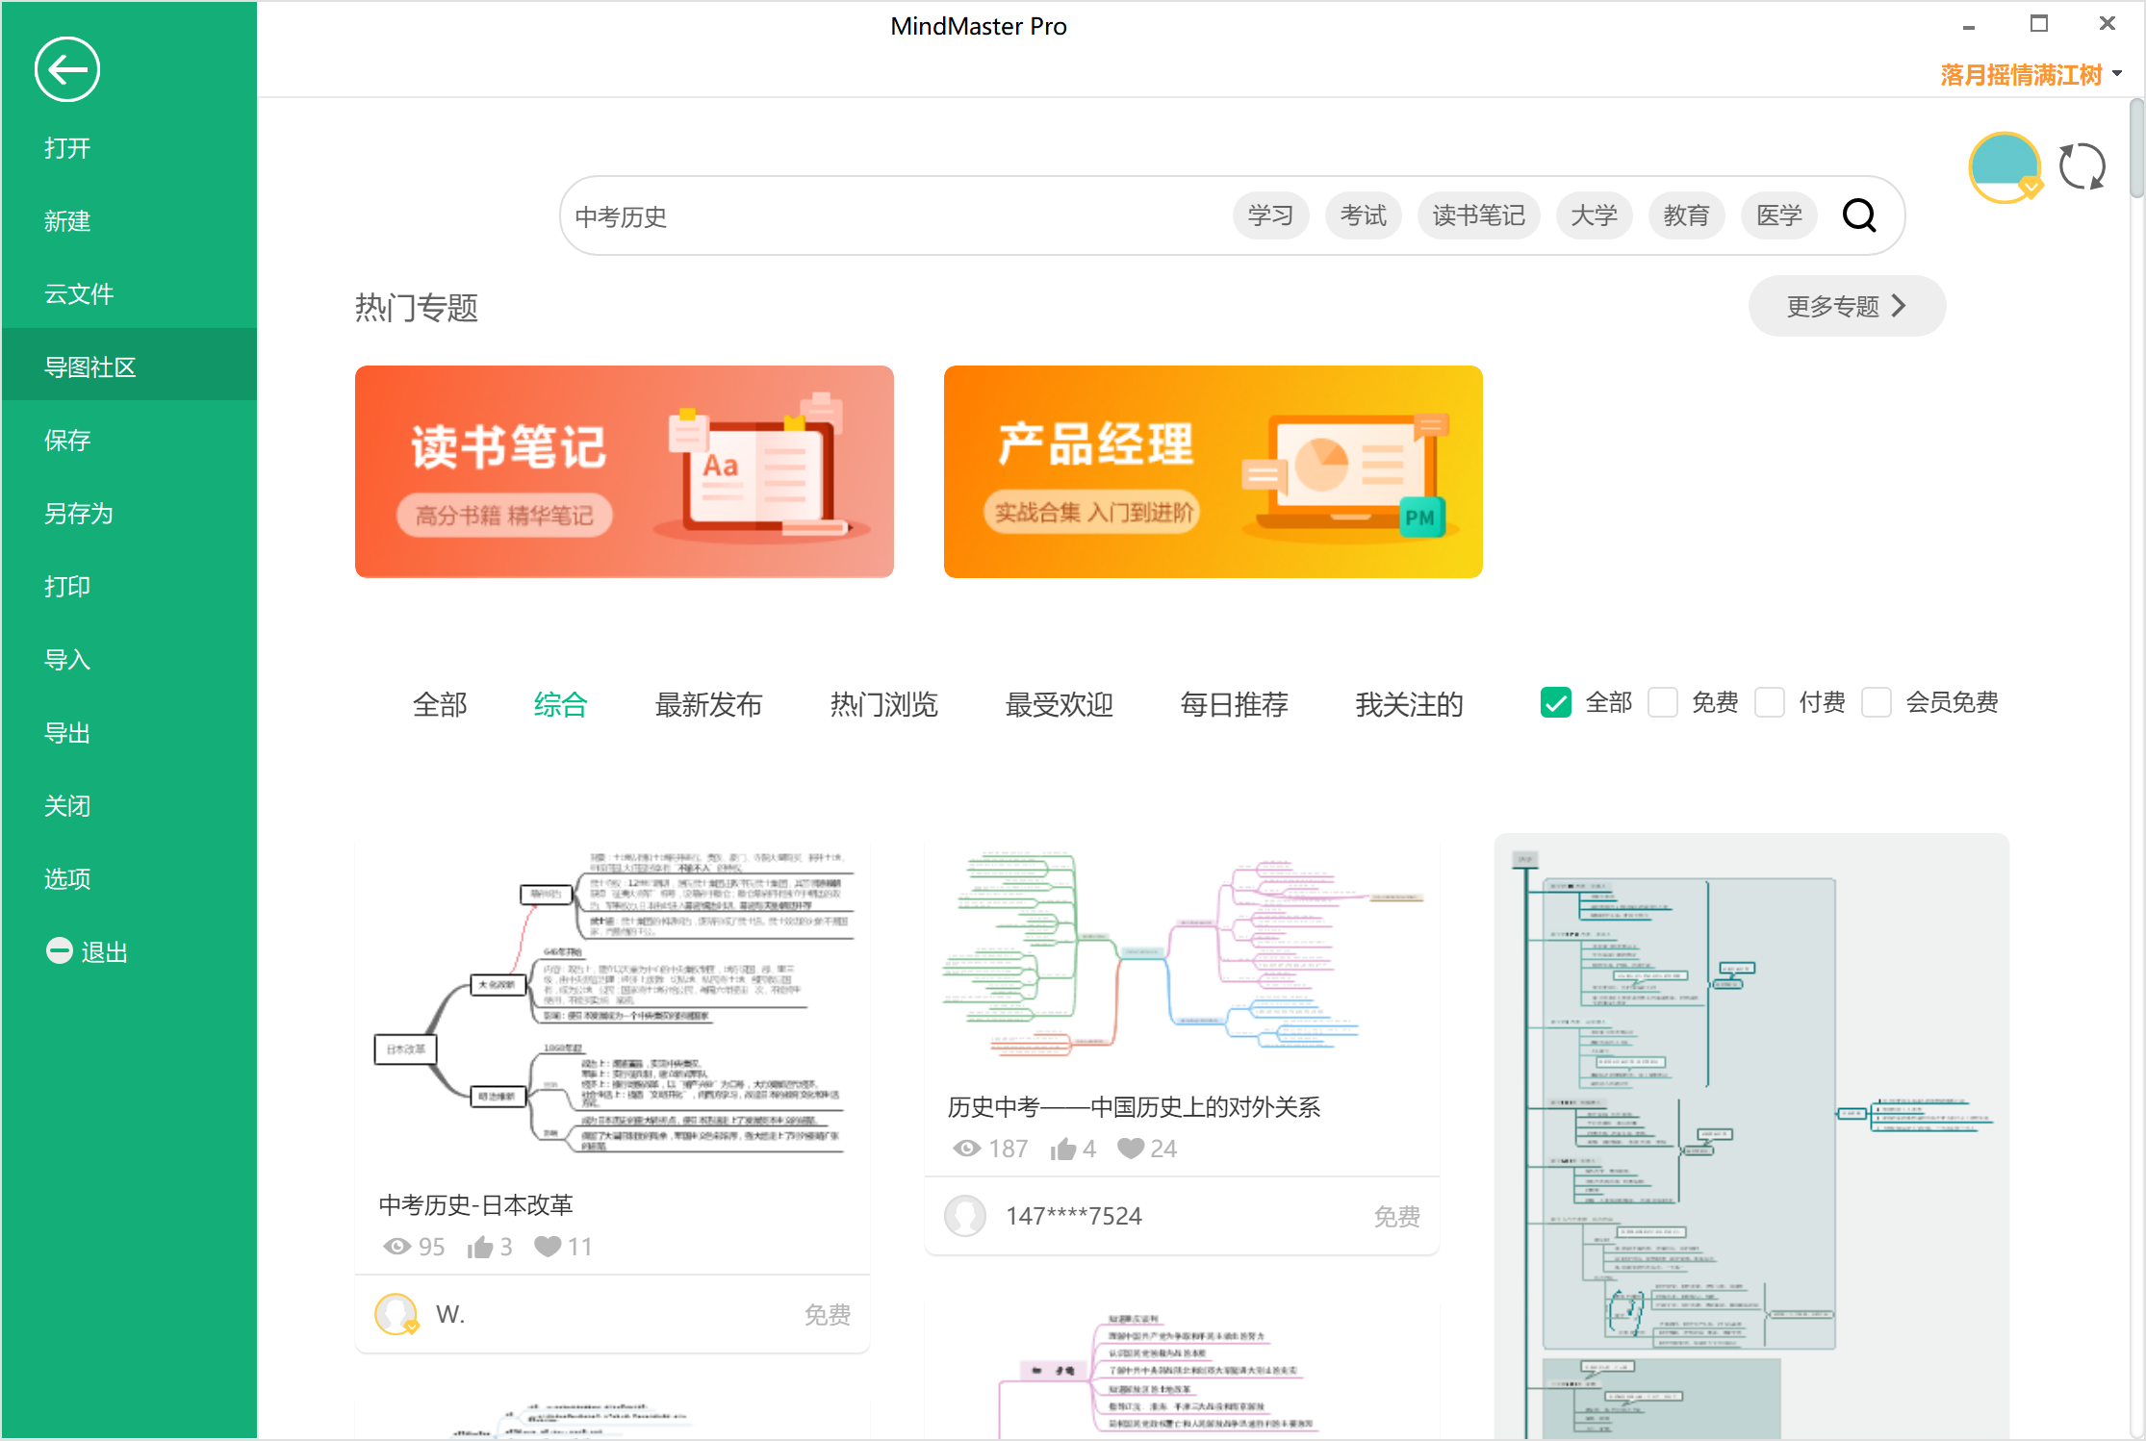Switch to 最新发布 tab
The image size is (2146, 1441).
tap(708, 704)
